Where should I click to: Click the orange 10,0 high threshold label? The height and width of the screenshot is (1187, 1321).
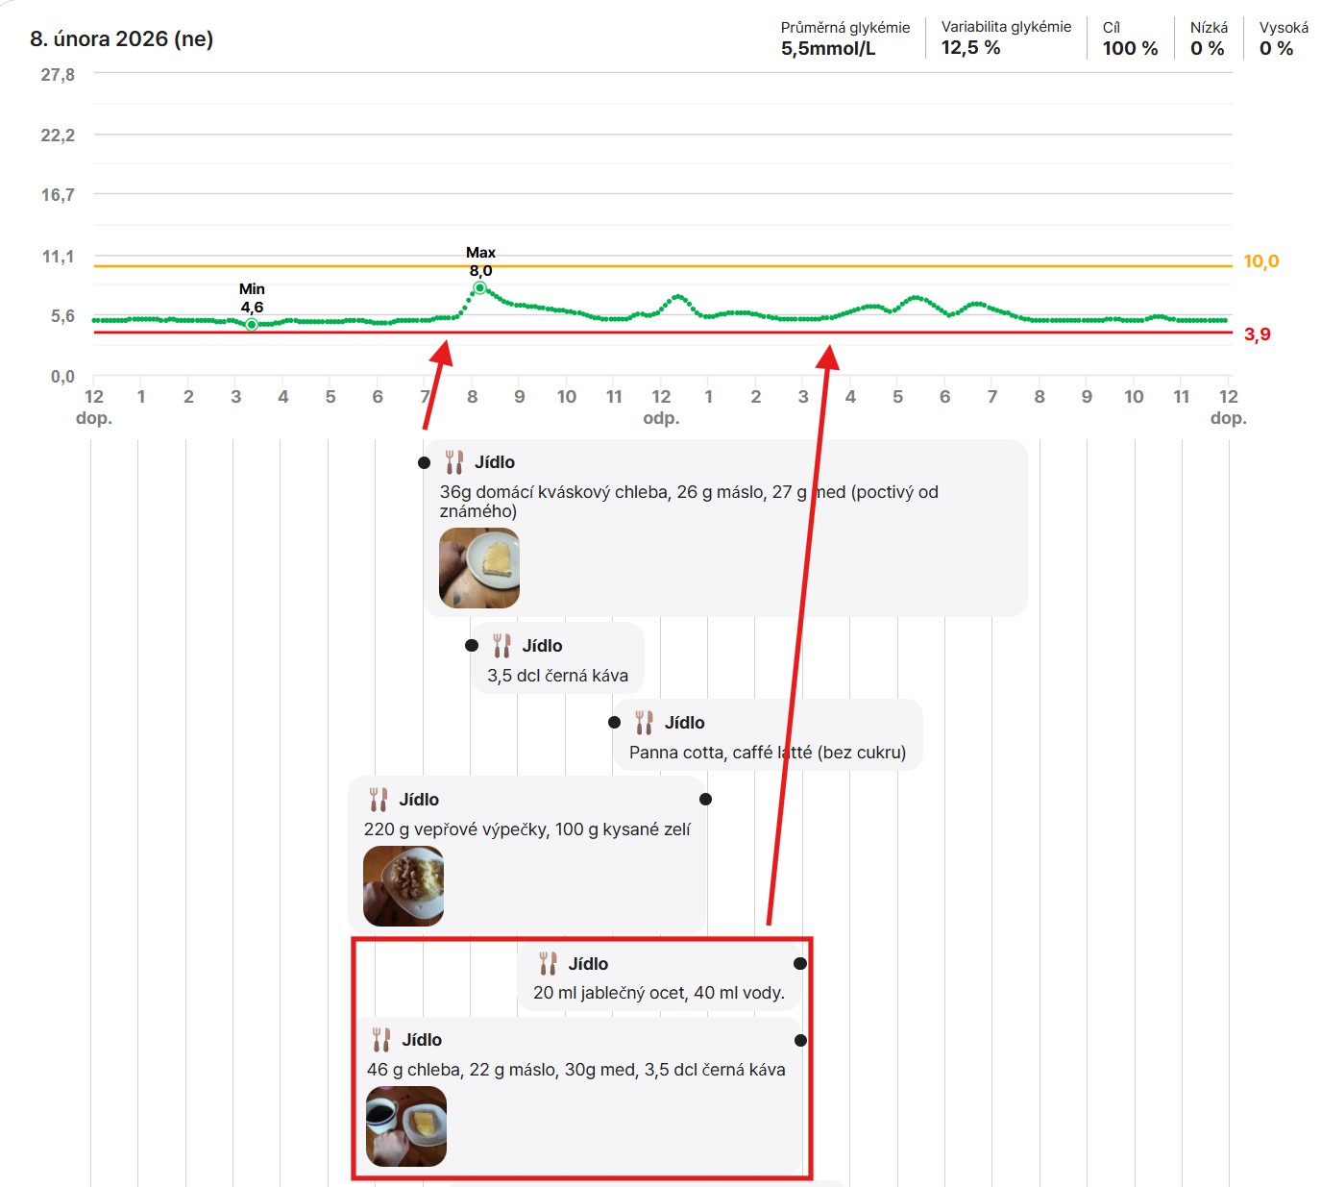coord(1260,261)
